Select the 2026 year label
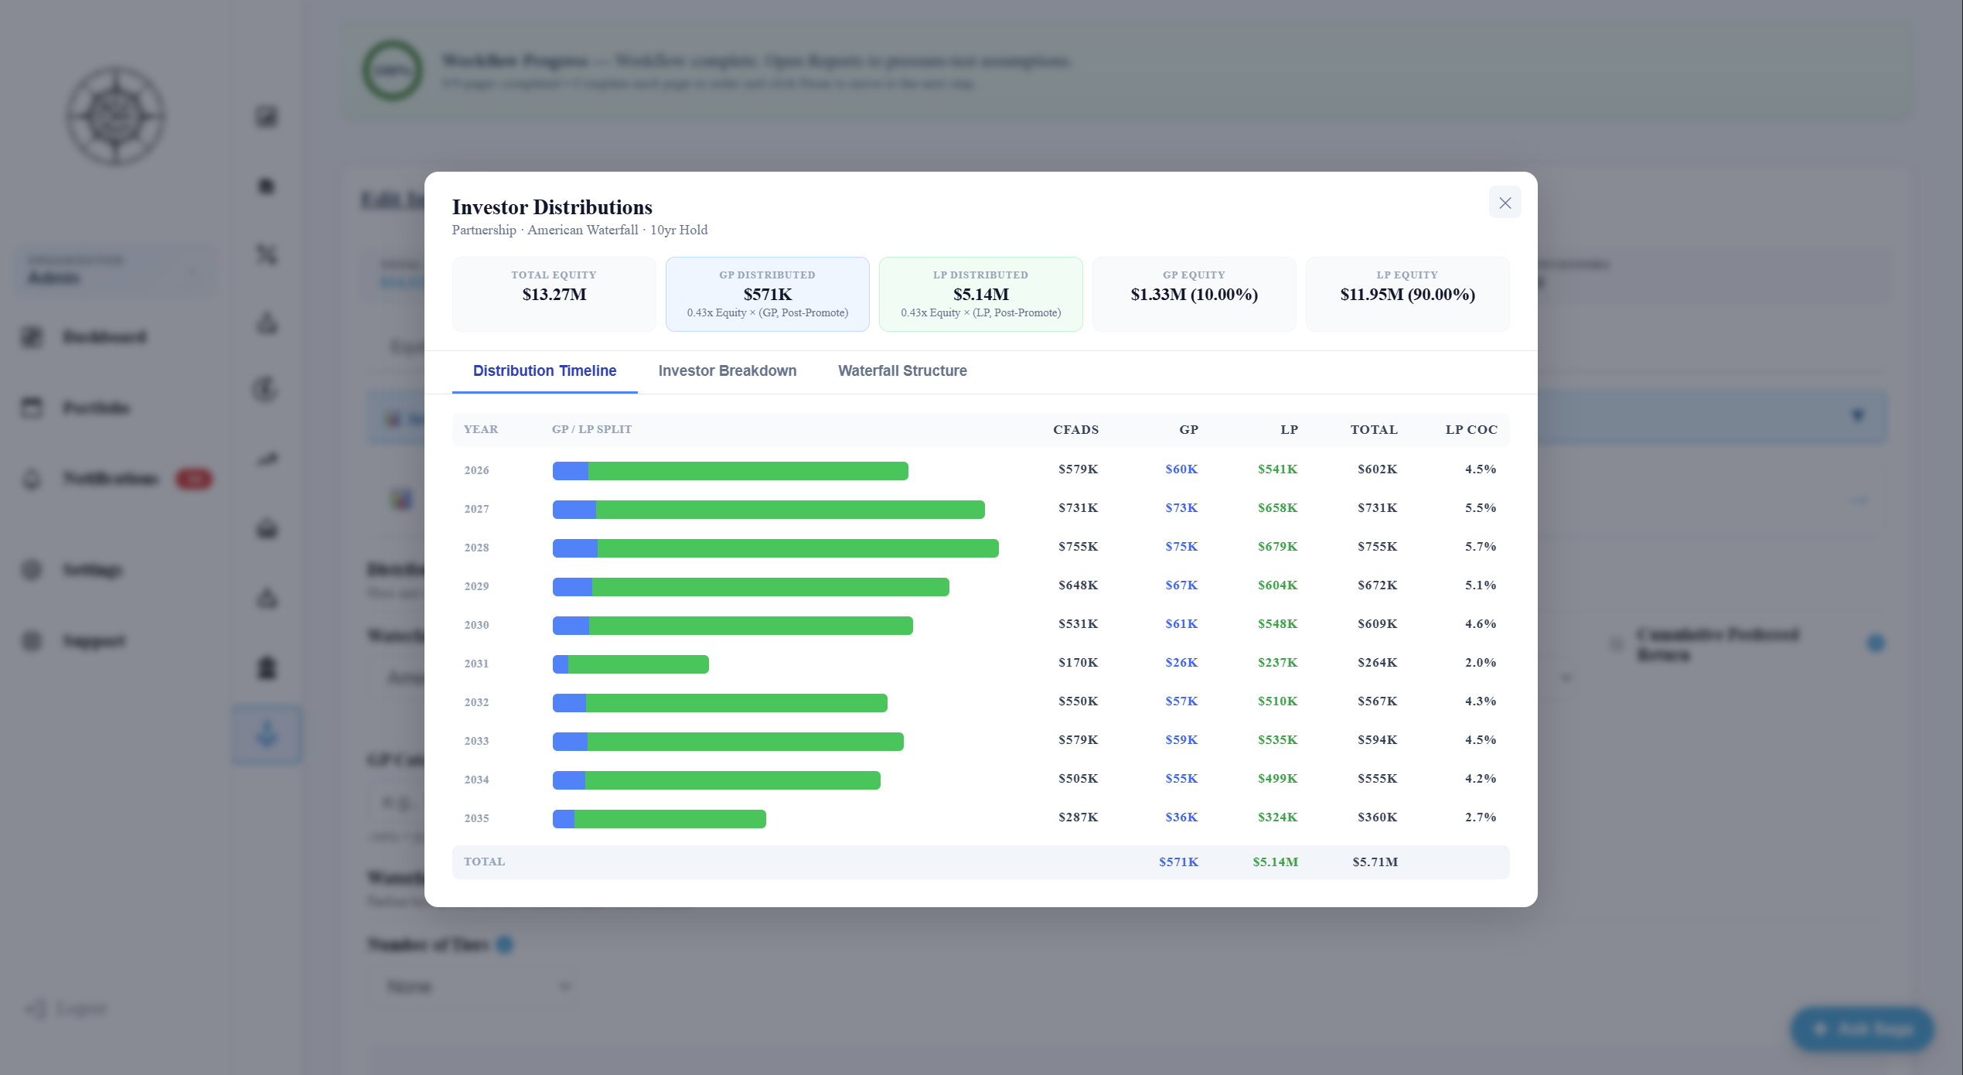This screenshot has width=1963, height=1075. pos(476,470)
